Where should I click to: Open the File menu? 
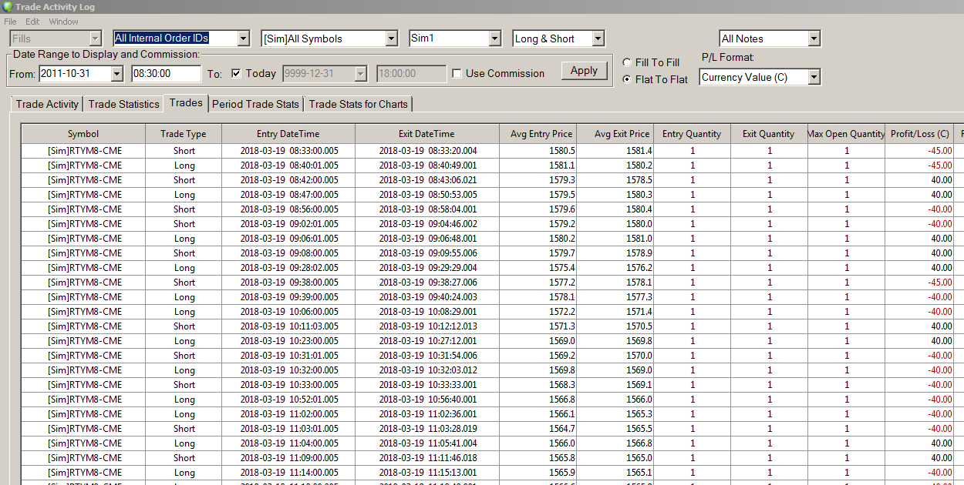(x=10, y=22)
